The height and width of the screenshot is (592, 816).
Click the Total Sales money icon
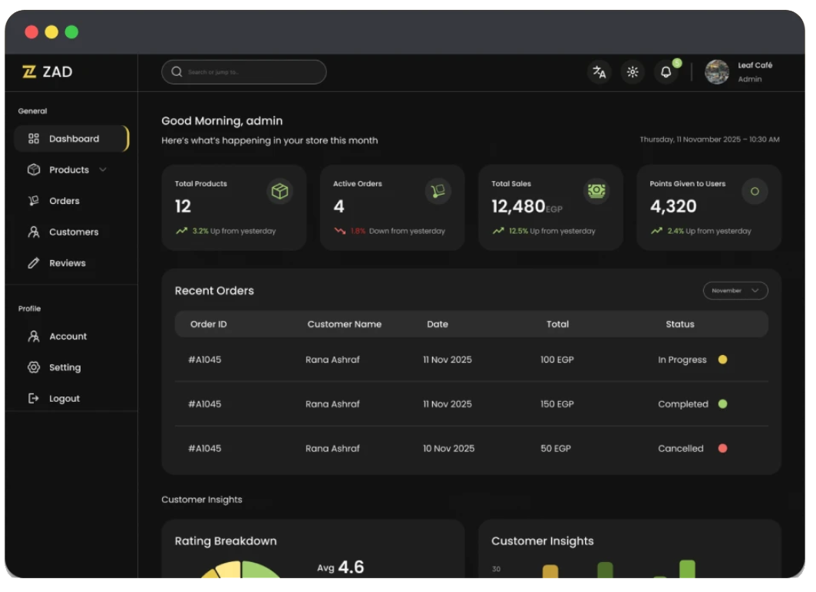(x=596, y=192)
